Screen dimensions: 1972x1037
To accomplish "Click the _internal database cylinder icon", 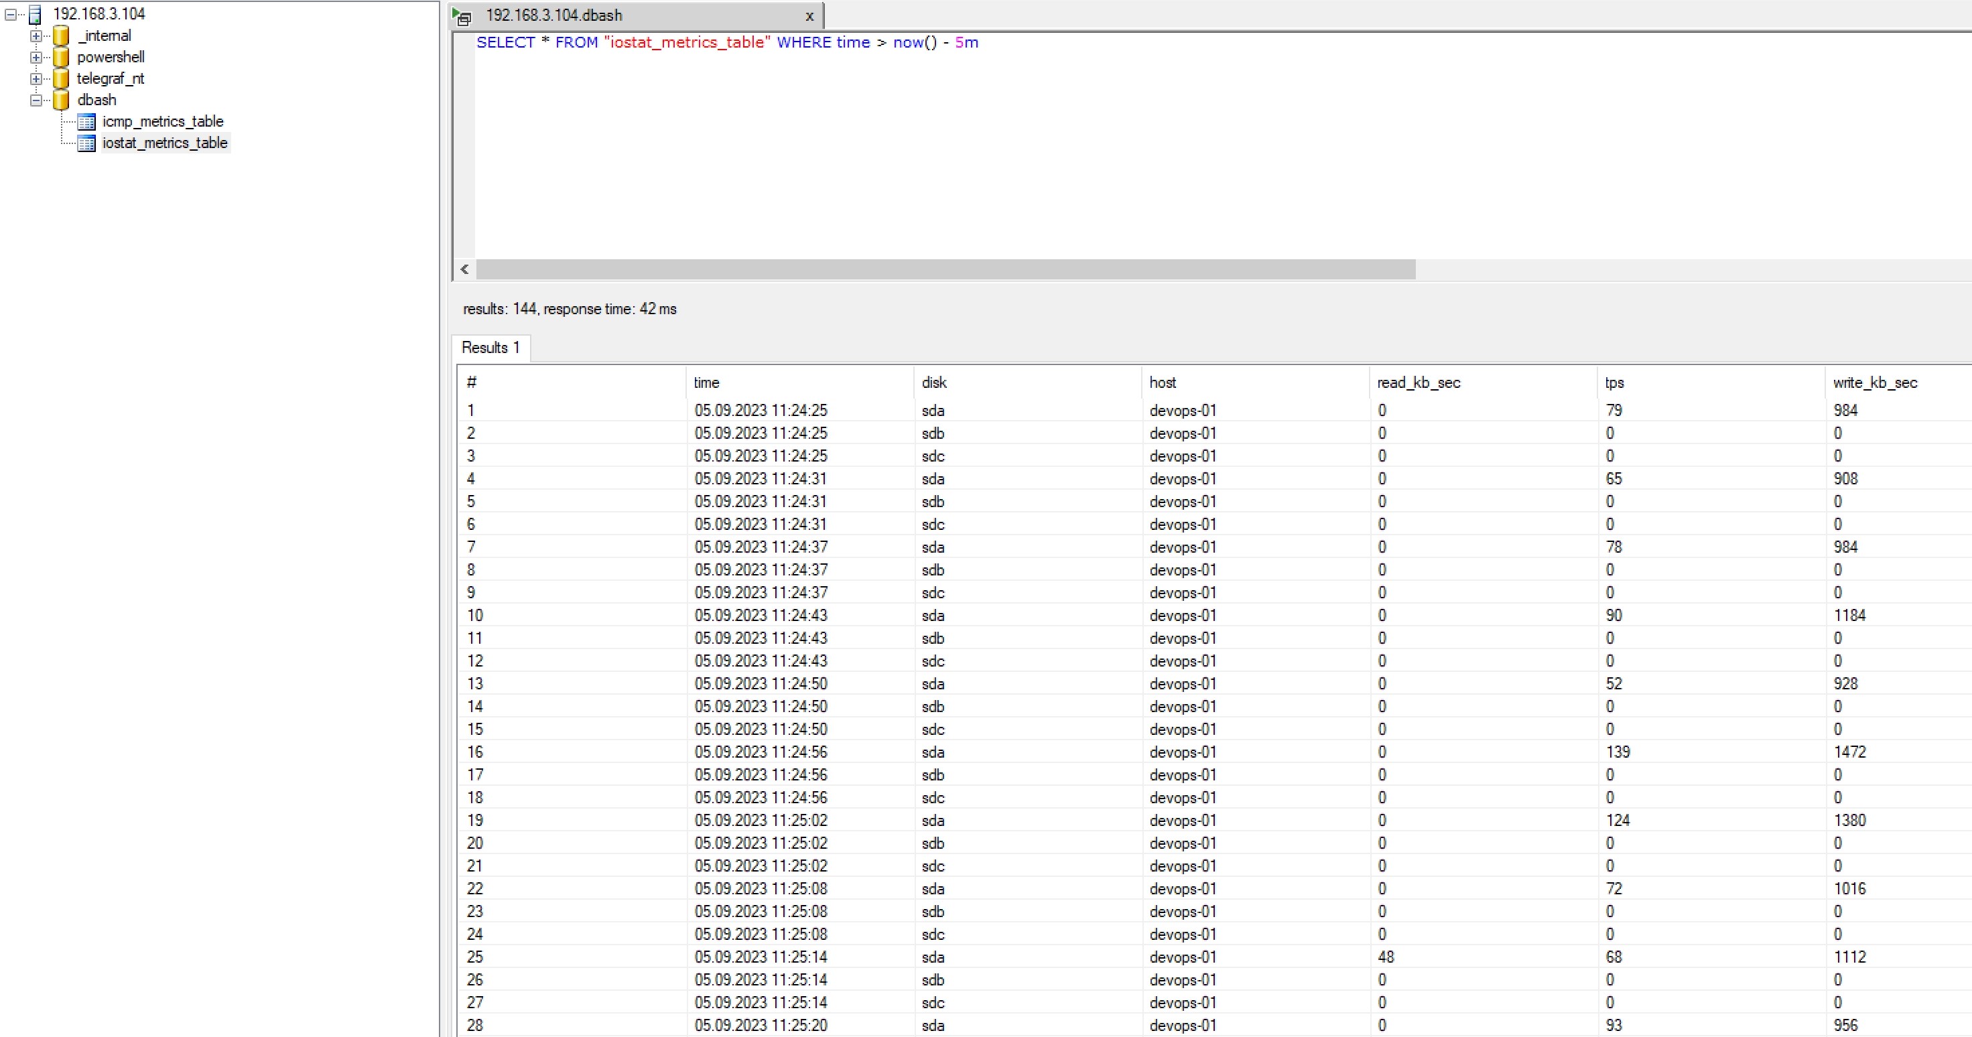I will tap(61, 36).
